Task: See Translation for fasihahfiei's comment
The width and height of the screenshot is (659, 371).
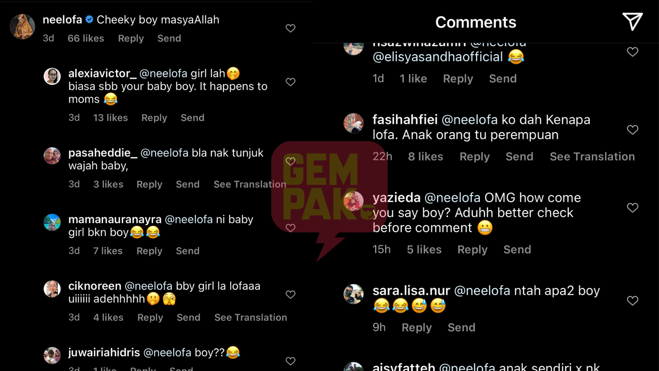Action: 592,157
